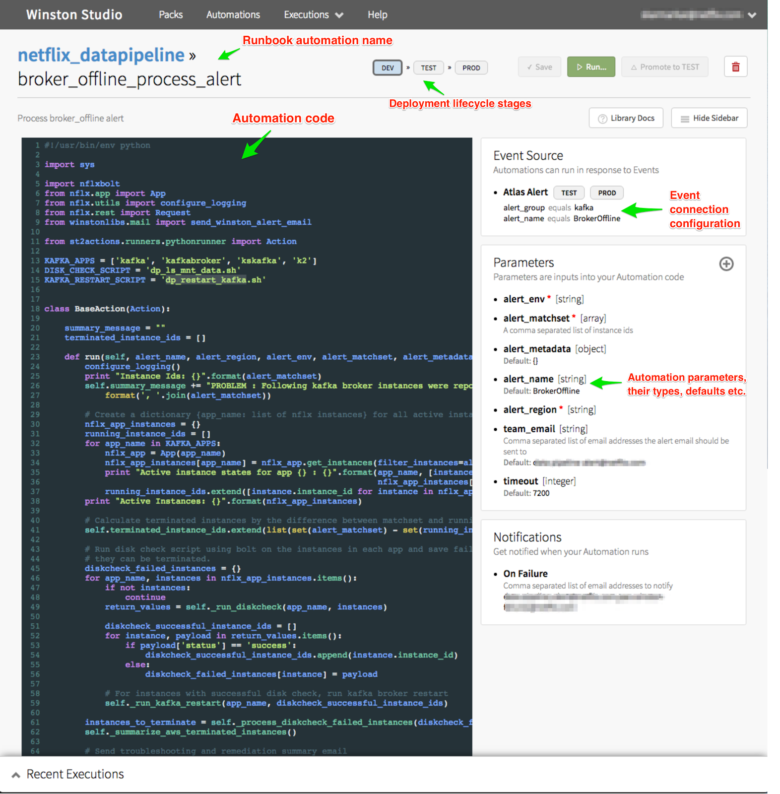Click the KAFKA_RESTART_SCRIPT code line
780x794 pixels.
[155, 280]
